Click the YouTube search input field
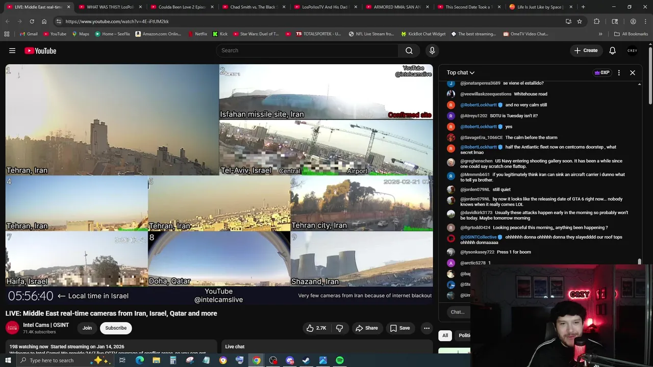The height and width of the screenshot is (367, 653). (307, 50)
